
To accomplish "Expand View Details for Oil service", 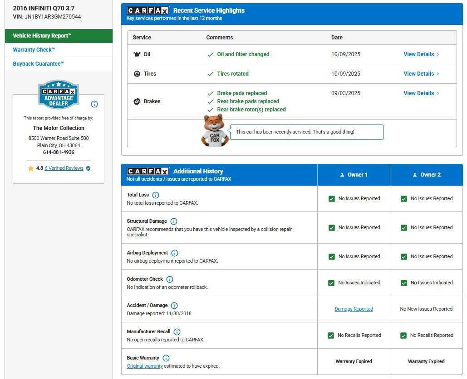I will click(x=421, y=54).
